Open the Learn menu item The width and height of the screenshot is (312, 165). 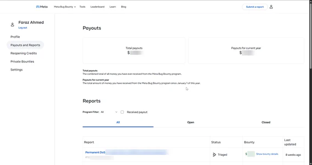[x=112, y=7]
